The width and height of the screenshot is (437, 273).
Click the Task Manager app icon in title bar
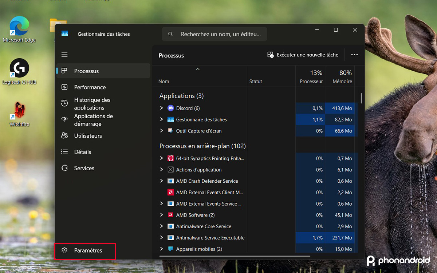click(65, 33)
